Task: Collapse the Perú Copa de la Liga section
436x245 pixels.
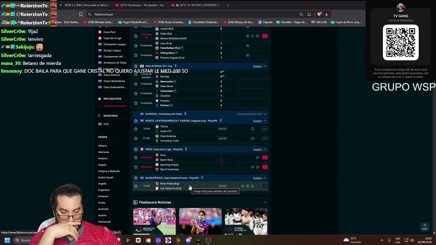Action: pyautogui.click(x=265, y=149)
